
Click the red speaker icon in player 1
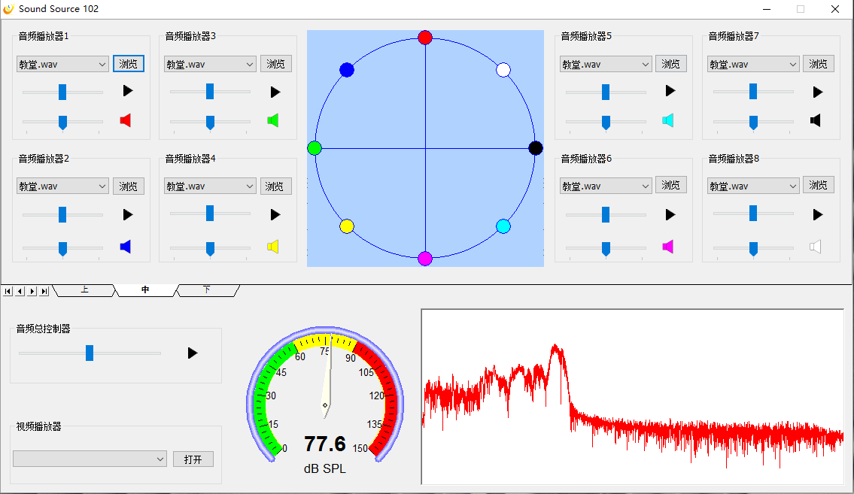click(125, 120)
